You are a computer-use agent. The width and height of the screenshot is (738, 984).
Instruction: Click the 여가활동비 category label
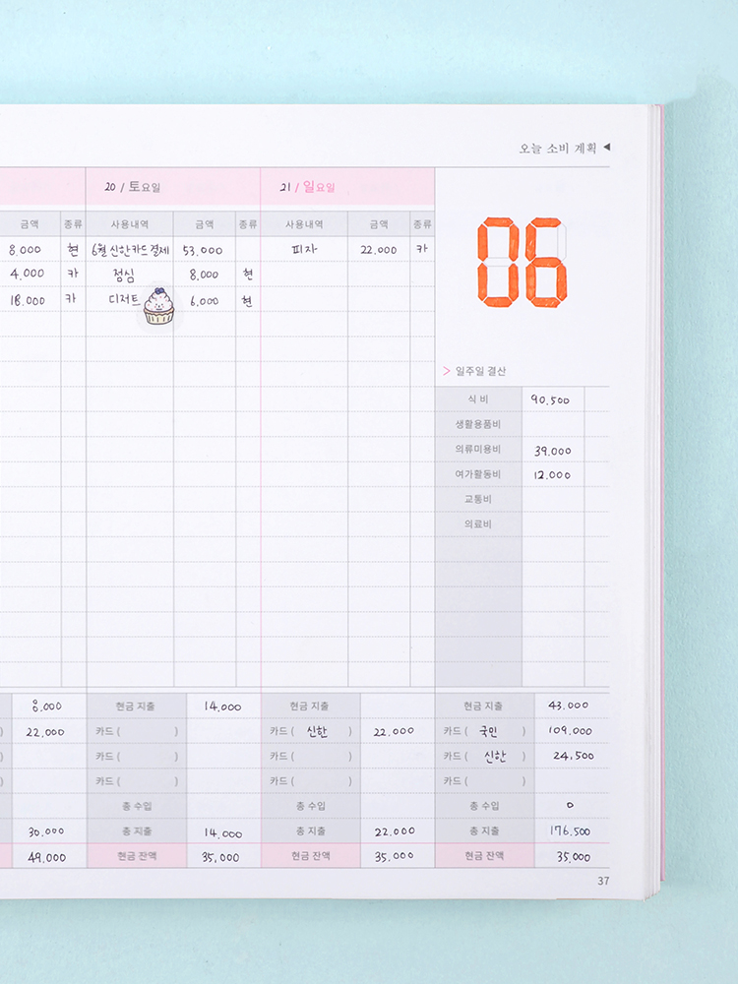[478, 474]
